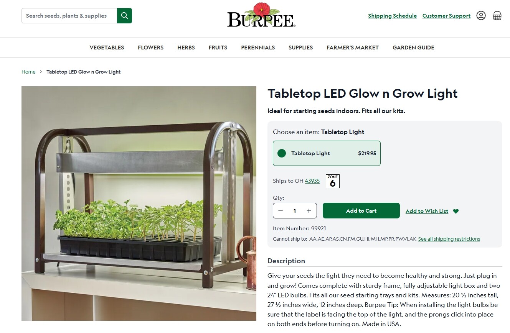The image size is (510, 333).
Task: Click the Zone 6 badge
Action: click(333, 181)
